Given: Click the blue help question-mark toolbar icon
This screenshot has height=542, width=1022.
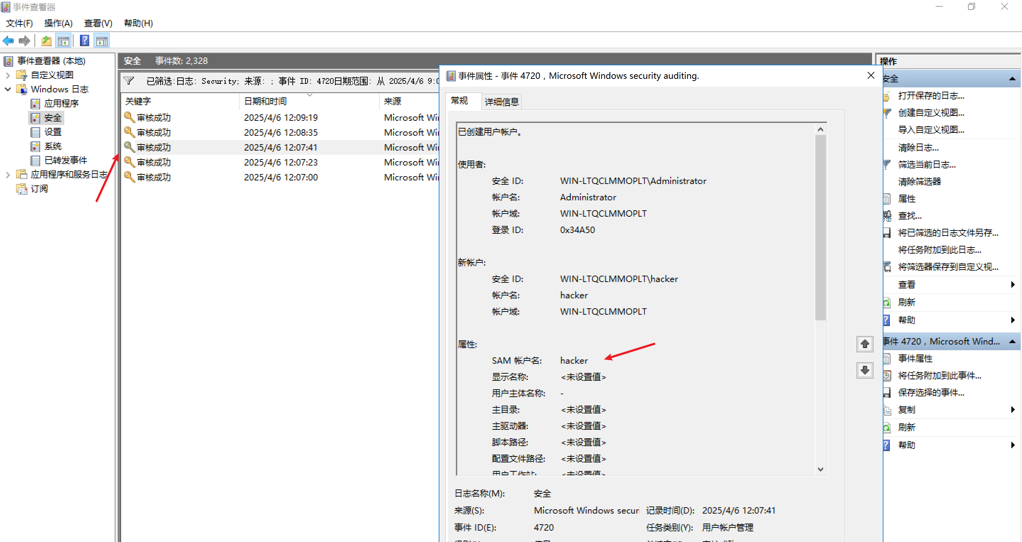Looking at the screenshot, I should point(84,40).
